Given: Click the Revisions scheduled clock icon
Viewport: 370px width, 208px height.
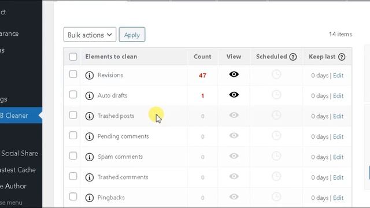Looking at the screenshot, I should pos(276,75).
